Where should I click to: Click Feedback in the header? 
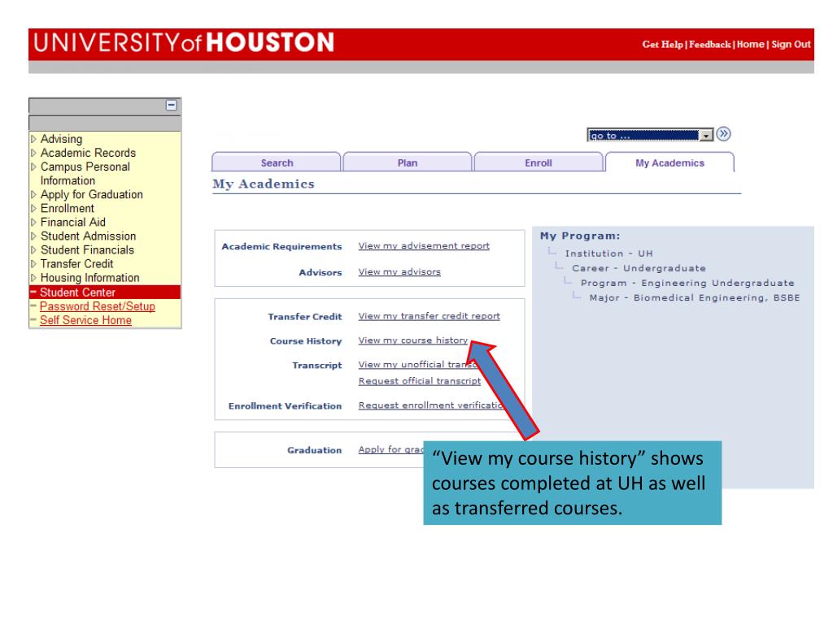tap(709, 45)
